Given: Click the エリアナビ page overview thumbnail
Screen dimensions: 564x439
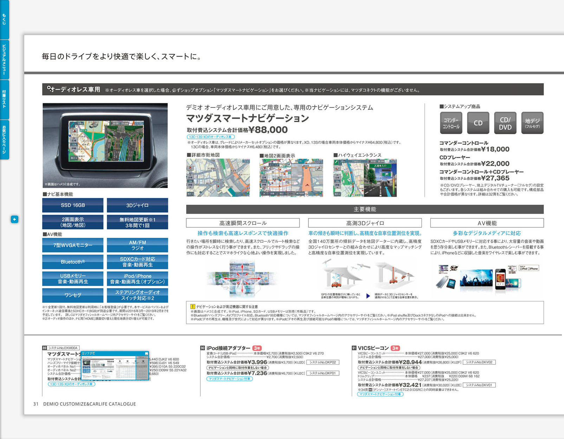Looking at the screenshot, I should point(115,368).
